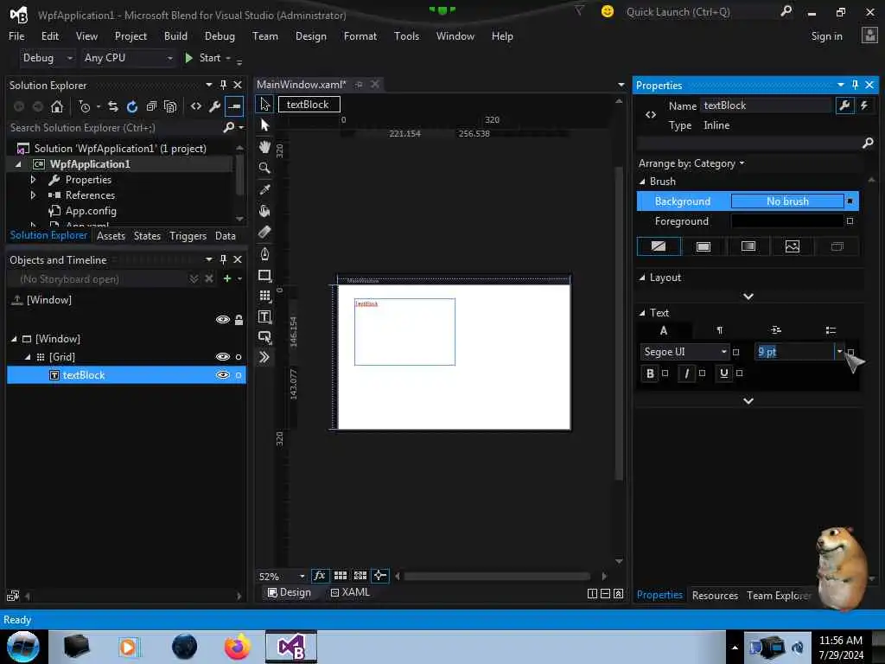Click Collapse All in Solution Explorer
885x664 pixels.
151,106
